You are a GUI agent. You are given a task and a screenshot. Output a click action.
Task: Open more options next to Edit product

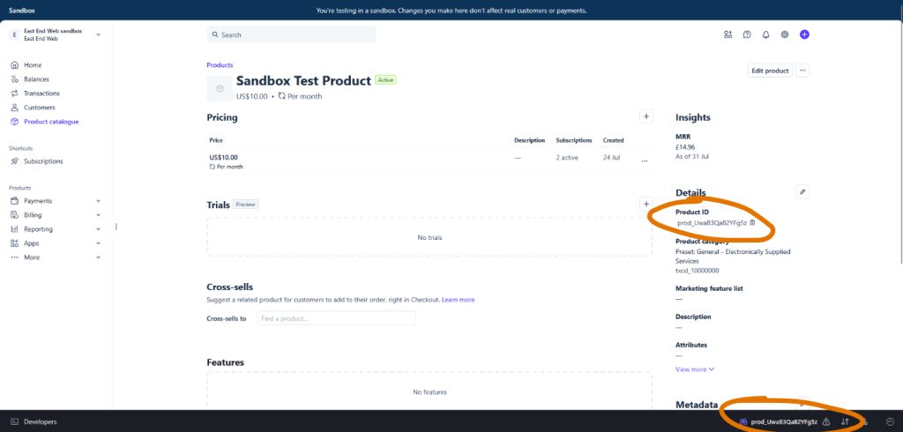803,71
